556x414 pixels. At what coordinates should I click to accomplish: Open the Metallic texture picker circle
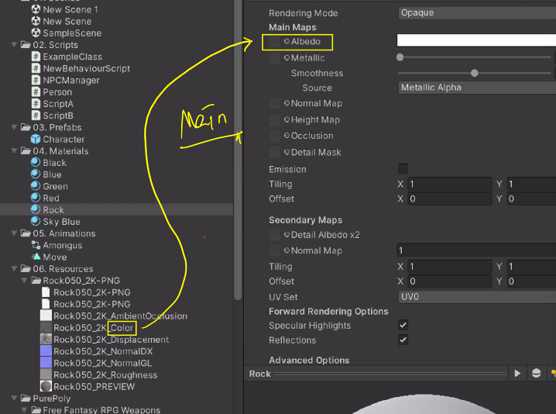coord(287,58)
